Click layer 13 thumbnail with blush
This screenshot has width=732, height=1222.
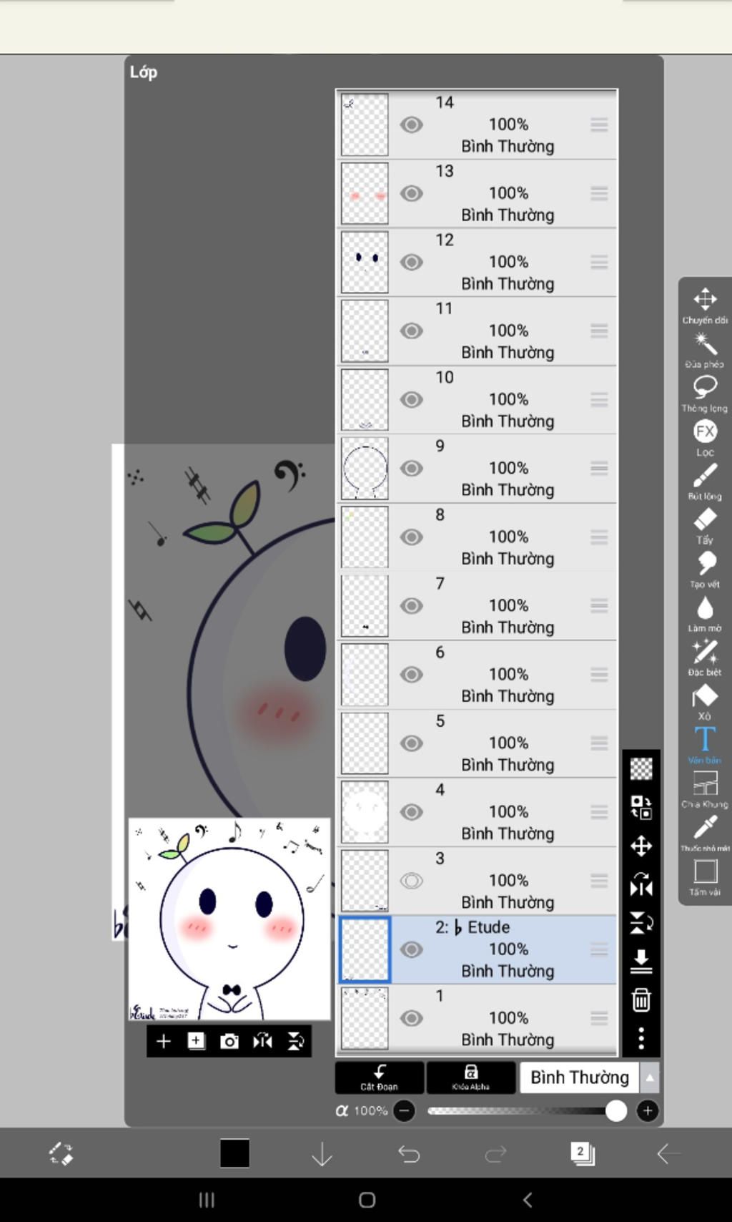(x=365, y=194)
